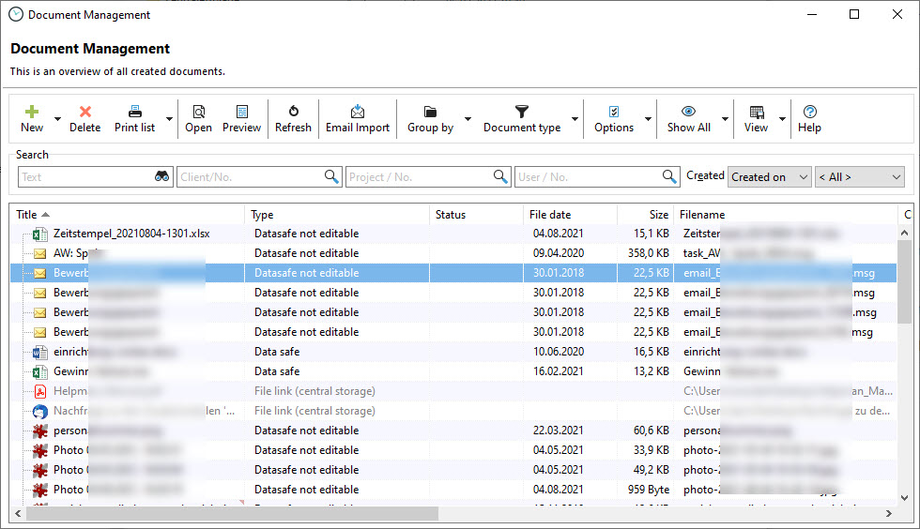
Task: Click the horizontal scrollbar right arrow
Action: tap(889, 514)
